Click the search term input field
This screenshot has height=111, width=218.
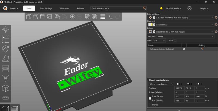(117, 8)
